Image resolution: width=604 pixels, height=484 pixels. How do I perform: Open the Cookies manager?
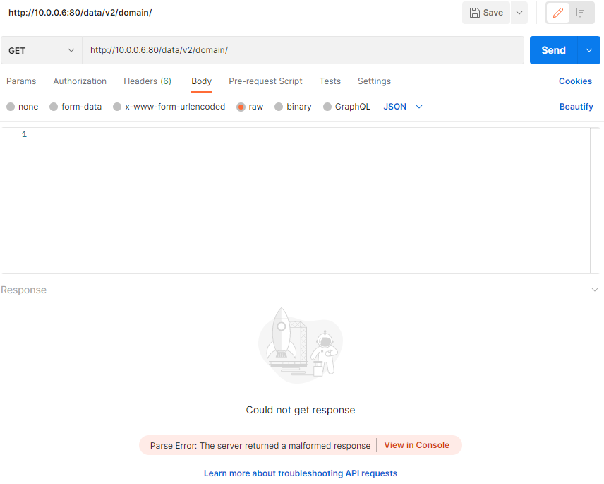click(x=575, y=81)
